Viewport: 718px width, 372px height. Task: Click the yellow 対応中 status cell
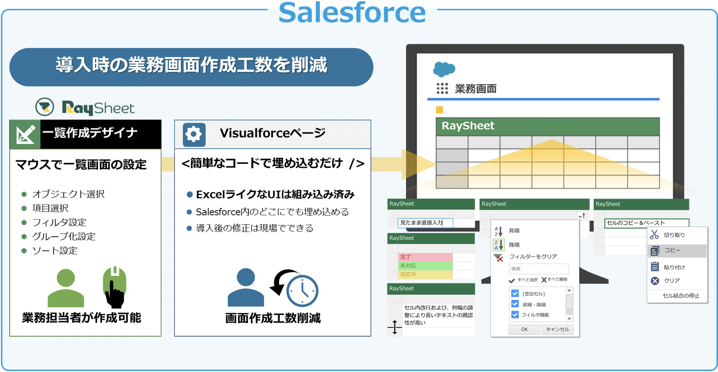point(425,275)
